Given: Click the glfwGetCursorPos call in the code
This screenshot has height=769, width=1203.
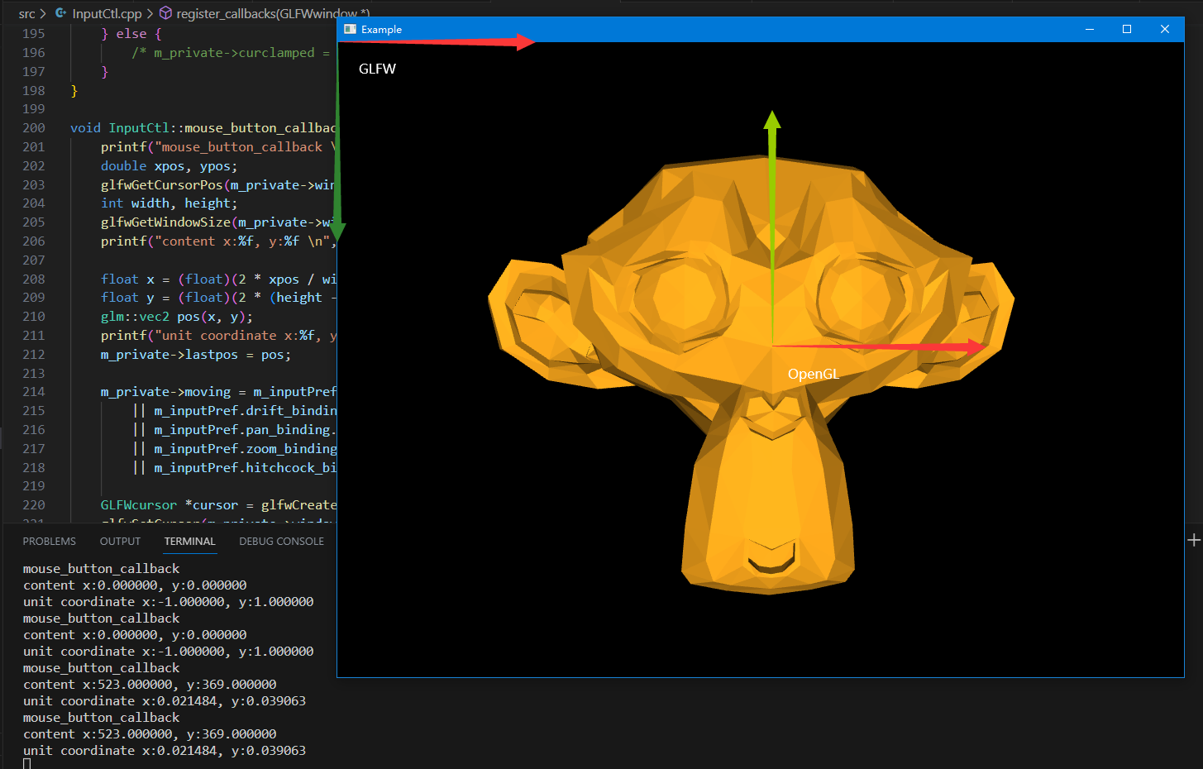Looking at the screenshot, I should click(x=218, y=185).
